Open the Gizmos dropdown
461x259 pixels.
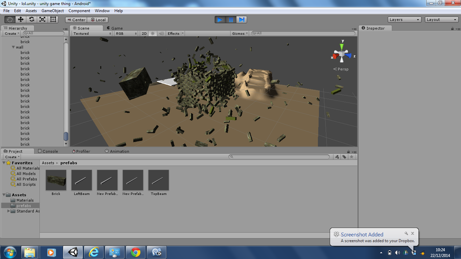point(240,33)
